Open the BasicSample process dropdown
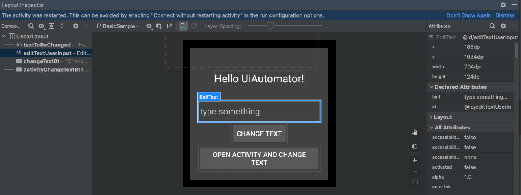 (118, 26)
